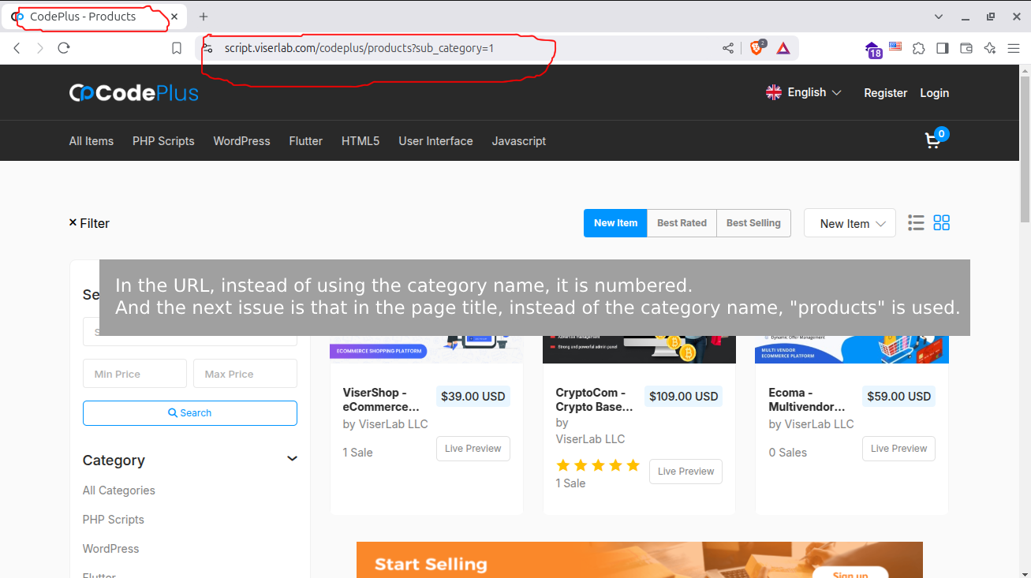Open CryptoCom - Crypto Base product title
Screen dimensions: 1031x578
[594, 400]
